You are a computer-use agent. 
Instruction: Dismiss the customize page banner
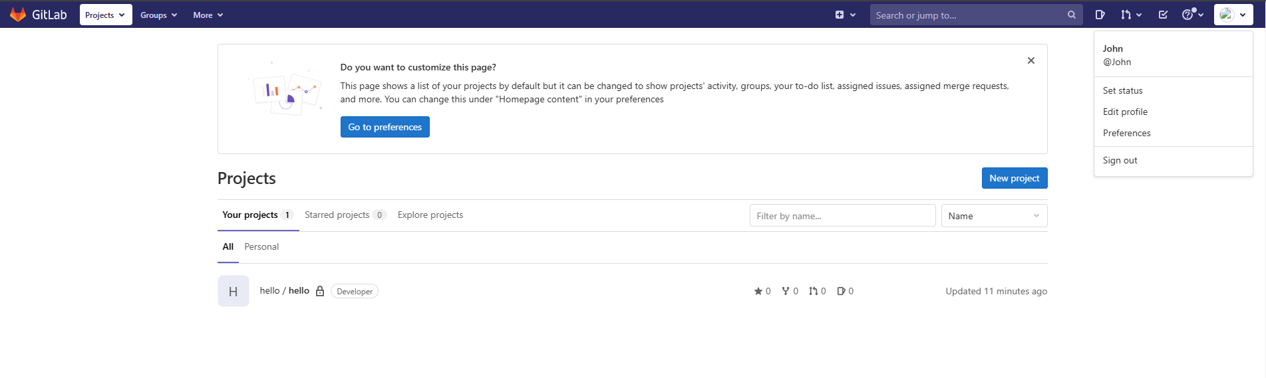tap(1030, 60)
